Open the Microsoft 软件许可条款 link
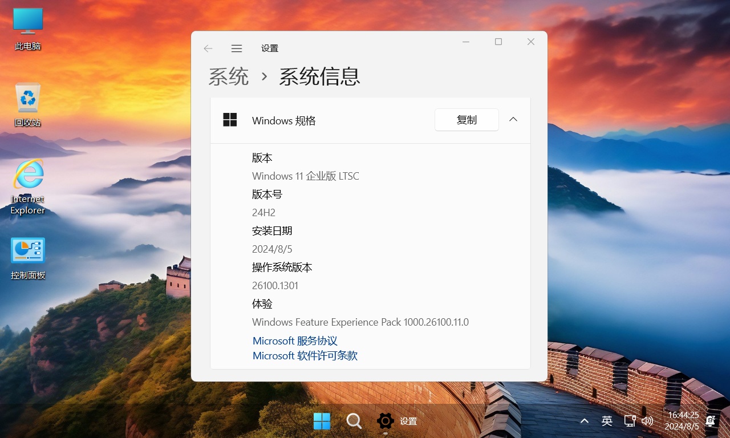The width and height of the screenshot is (730, 438). (305, 356)
